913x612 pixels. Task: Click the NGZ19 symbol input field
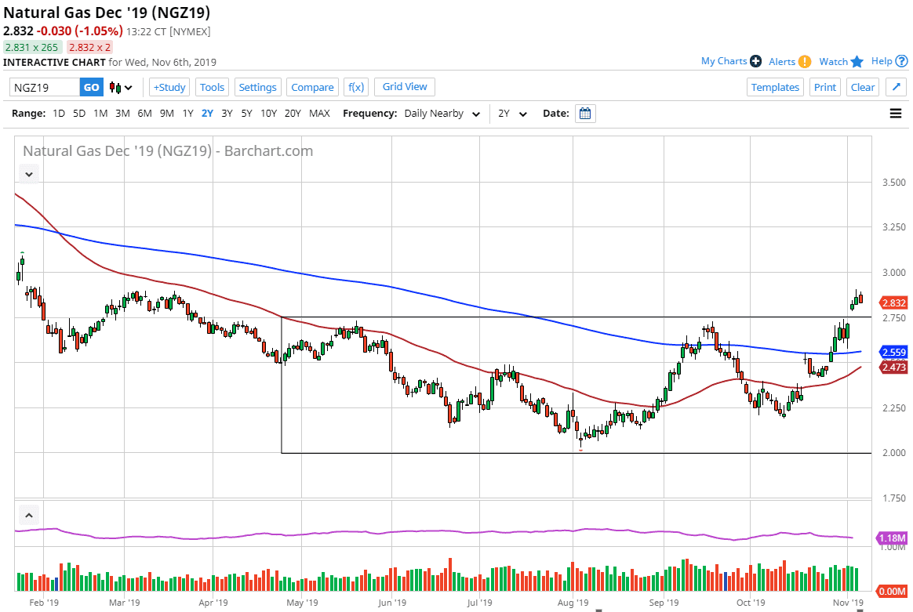(45, 88)
